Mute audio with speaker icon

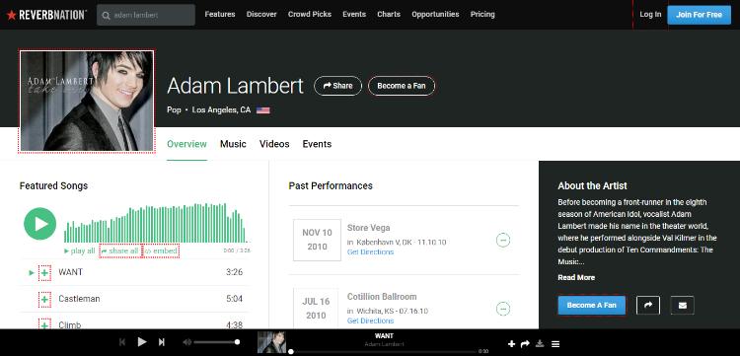tap(187, 342)
